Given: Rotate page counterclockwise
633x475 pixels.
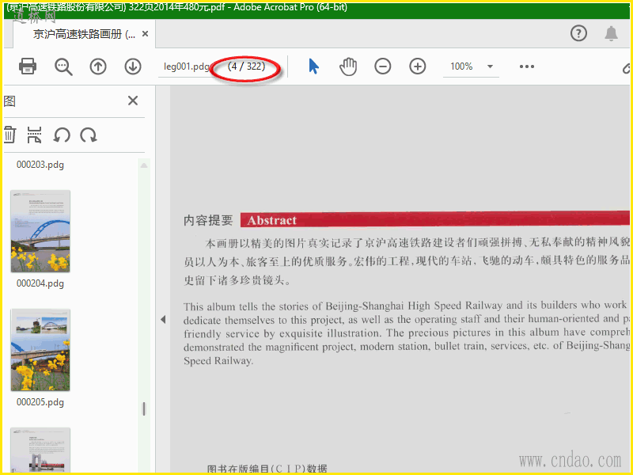Looking at the screenshot, I should tap(62, 135).
